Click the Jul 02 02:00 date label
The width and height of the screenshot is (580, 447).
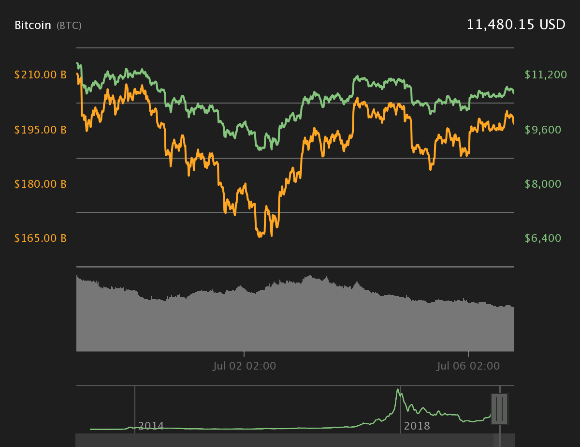coord(245,366)
